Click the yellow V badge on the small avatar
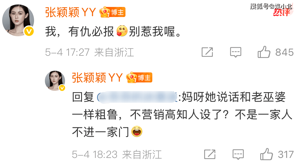Image resolution: width=299 pixels, height=166 pixels. [62, 88]
